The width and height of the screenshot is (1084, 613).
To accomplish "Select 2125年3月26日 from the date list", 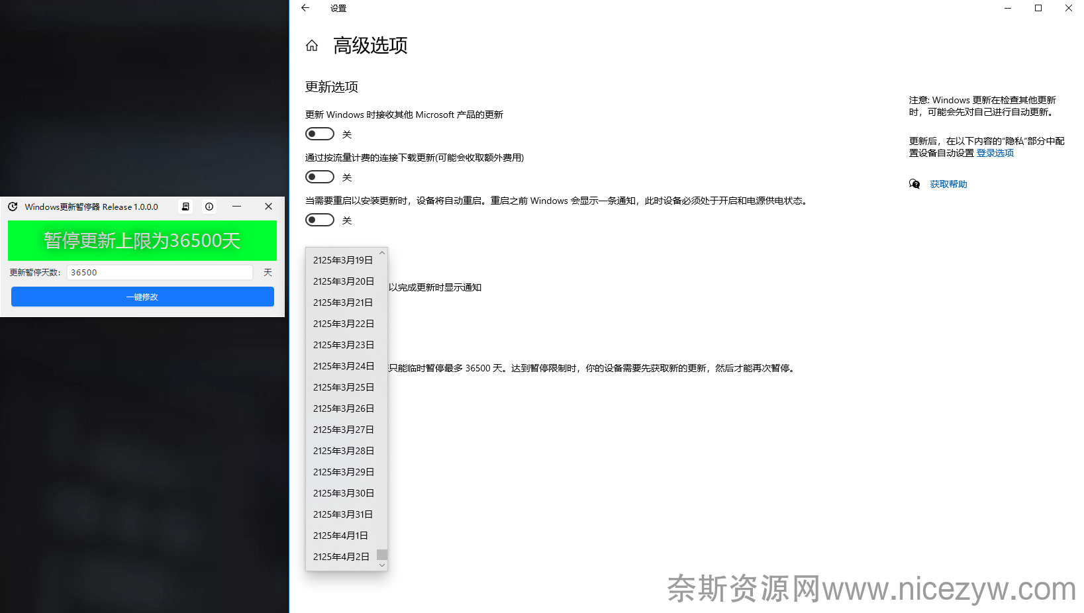I will click(x=343, y=408).
